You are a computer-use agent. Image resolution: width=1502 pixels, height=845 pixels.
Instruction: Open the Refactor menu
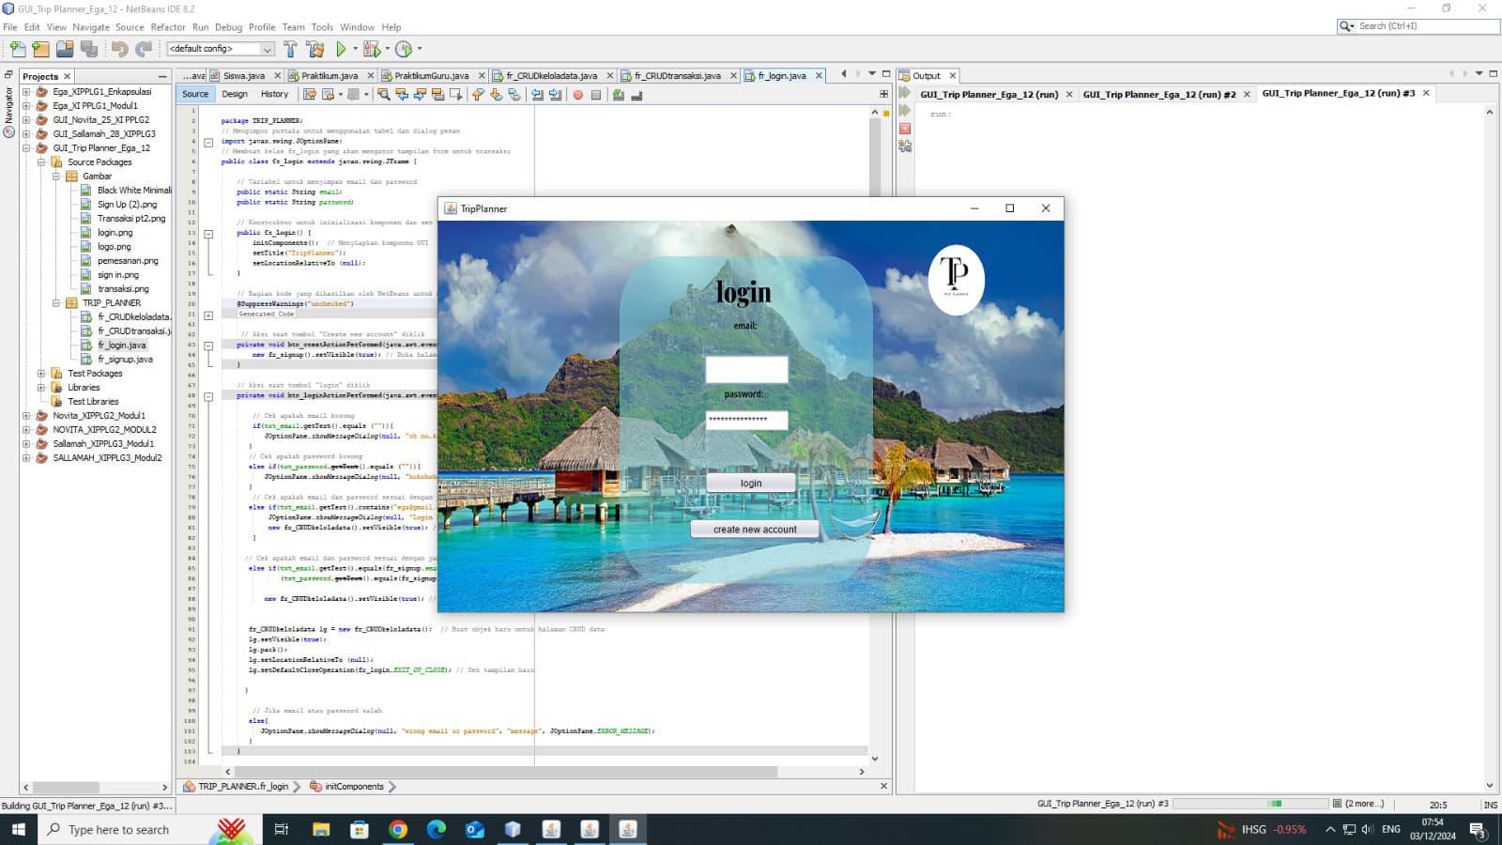click(168, 27)
